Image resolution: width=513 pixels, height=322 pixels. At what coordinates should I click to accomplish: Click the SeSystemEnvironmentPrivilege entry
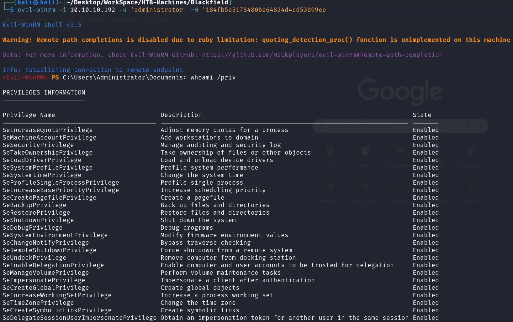coord(55,235)
